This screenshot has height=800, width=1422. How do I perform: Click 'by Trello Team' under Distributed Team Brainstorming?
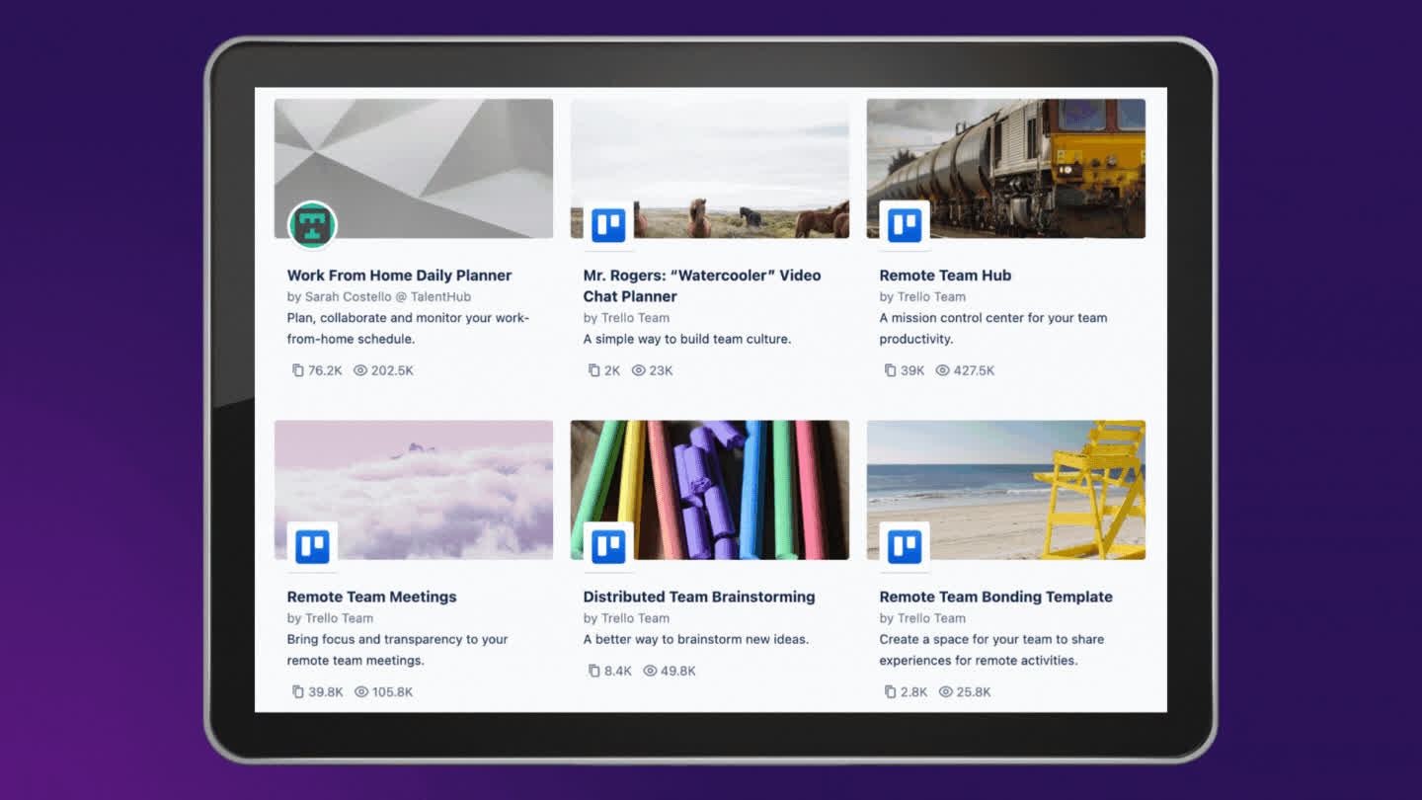pyautogui.click(x=626, y=618)
